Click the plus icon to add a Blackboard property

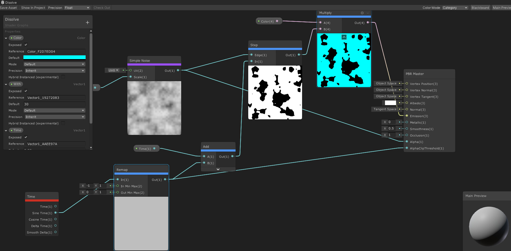87,22
